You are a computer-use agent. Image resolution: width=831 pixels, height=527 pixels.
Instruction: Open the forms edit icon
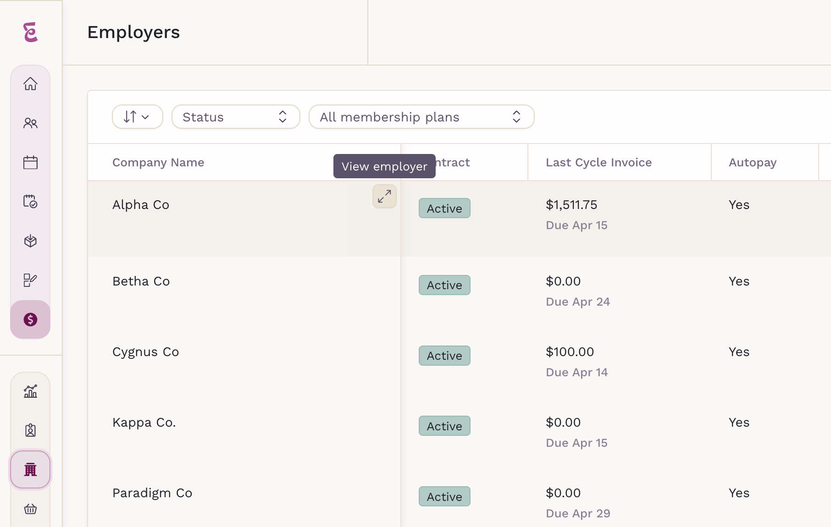point(30,280)
